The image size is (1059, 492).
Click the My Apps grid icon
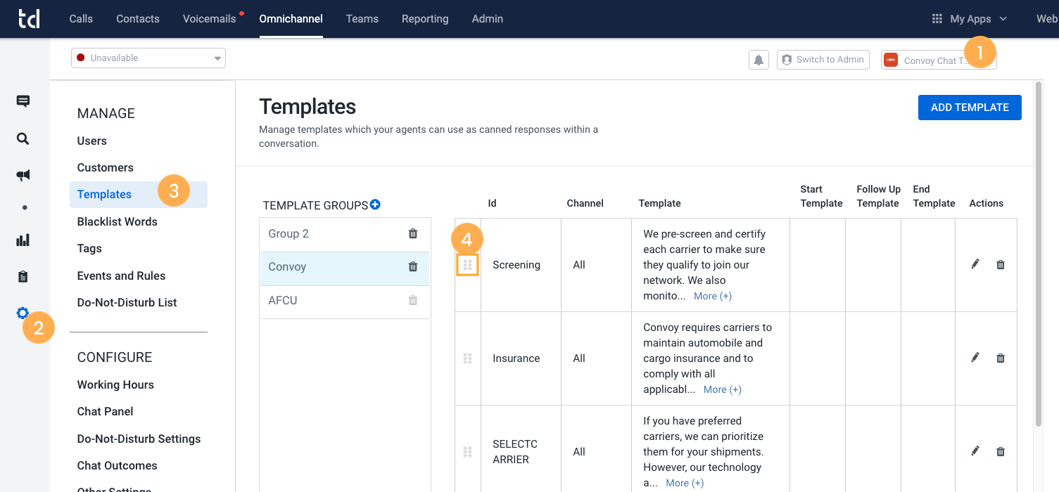[937, 19]
